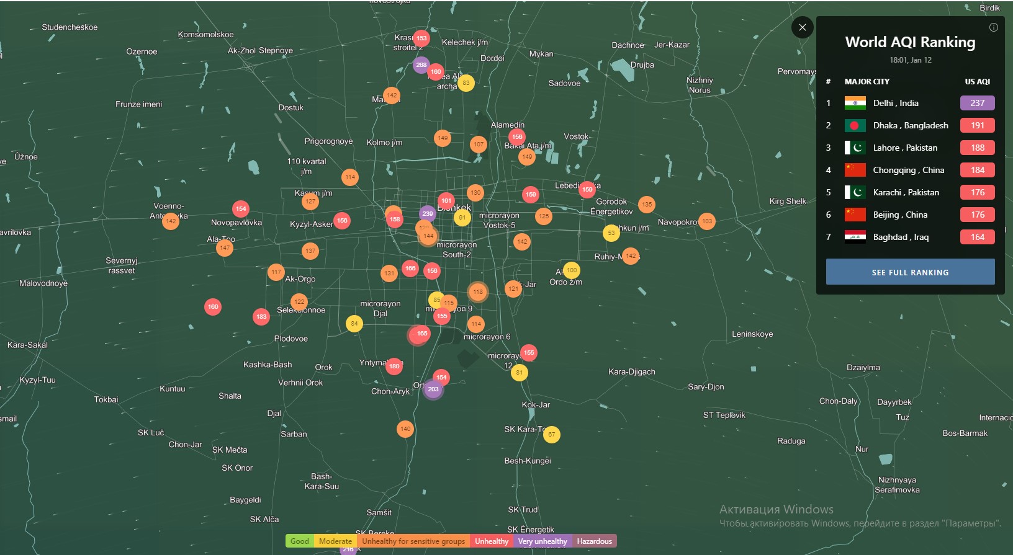Click the See Full Ranking button
Image resolution: width=1013 pixels, height=555 pixels.
tap(910, 272)
